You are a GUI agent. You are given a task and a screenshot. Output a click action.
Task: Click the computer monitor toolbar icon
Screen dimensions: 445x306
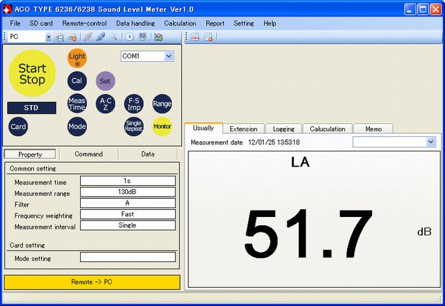click(x=143, y=37)
